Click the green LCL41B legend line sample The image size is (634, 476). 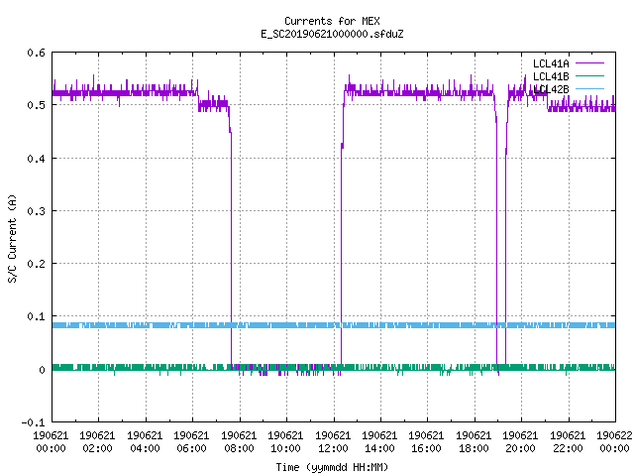(x=589, y=75)
